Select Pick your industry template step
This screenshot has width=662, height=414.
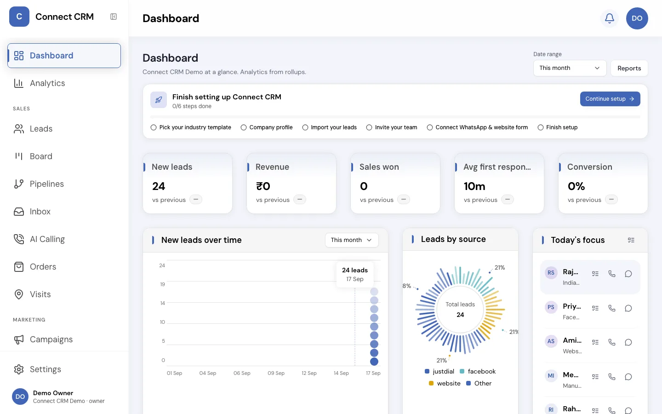click(x=191, y=127)
